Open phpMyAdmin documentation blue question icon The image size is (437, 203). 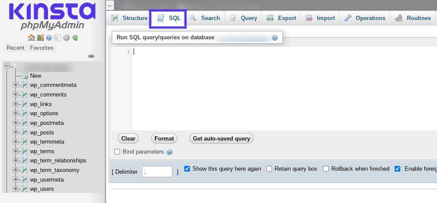tap(49, 38)
